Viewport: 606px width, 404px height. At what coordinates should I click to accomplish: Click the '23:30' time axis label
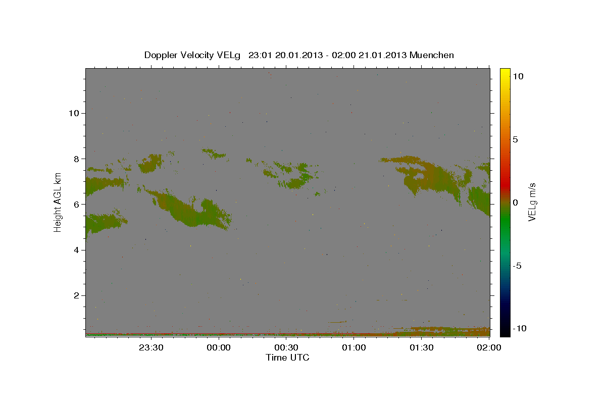pyautogui.click(x=151, y=347)
